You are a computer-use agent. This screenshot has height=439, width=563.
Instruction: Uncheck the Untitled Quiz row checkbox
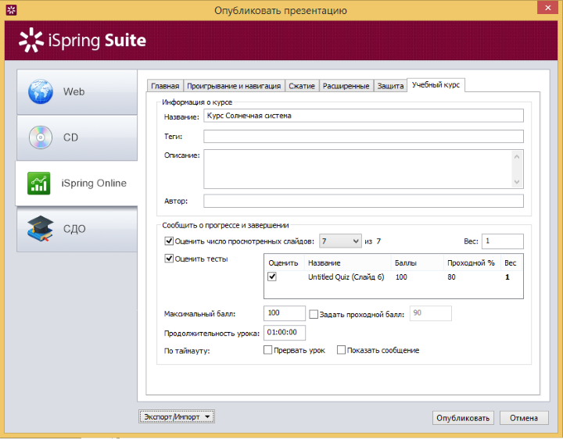coord(272,277)
